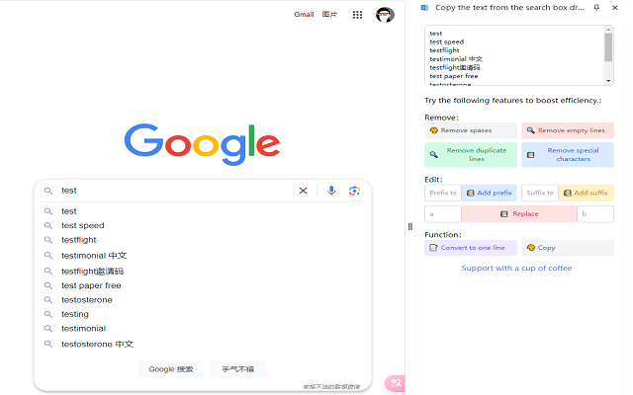Click the Remove duplicate lines button
Screen dimensions: 633x395
(471, 155)
